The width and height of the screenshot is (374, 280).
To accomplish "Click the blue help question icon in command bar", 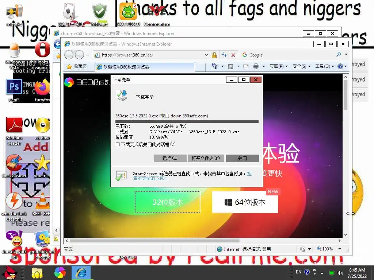I will [340, 66].
